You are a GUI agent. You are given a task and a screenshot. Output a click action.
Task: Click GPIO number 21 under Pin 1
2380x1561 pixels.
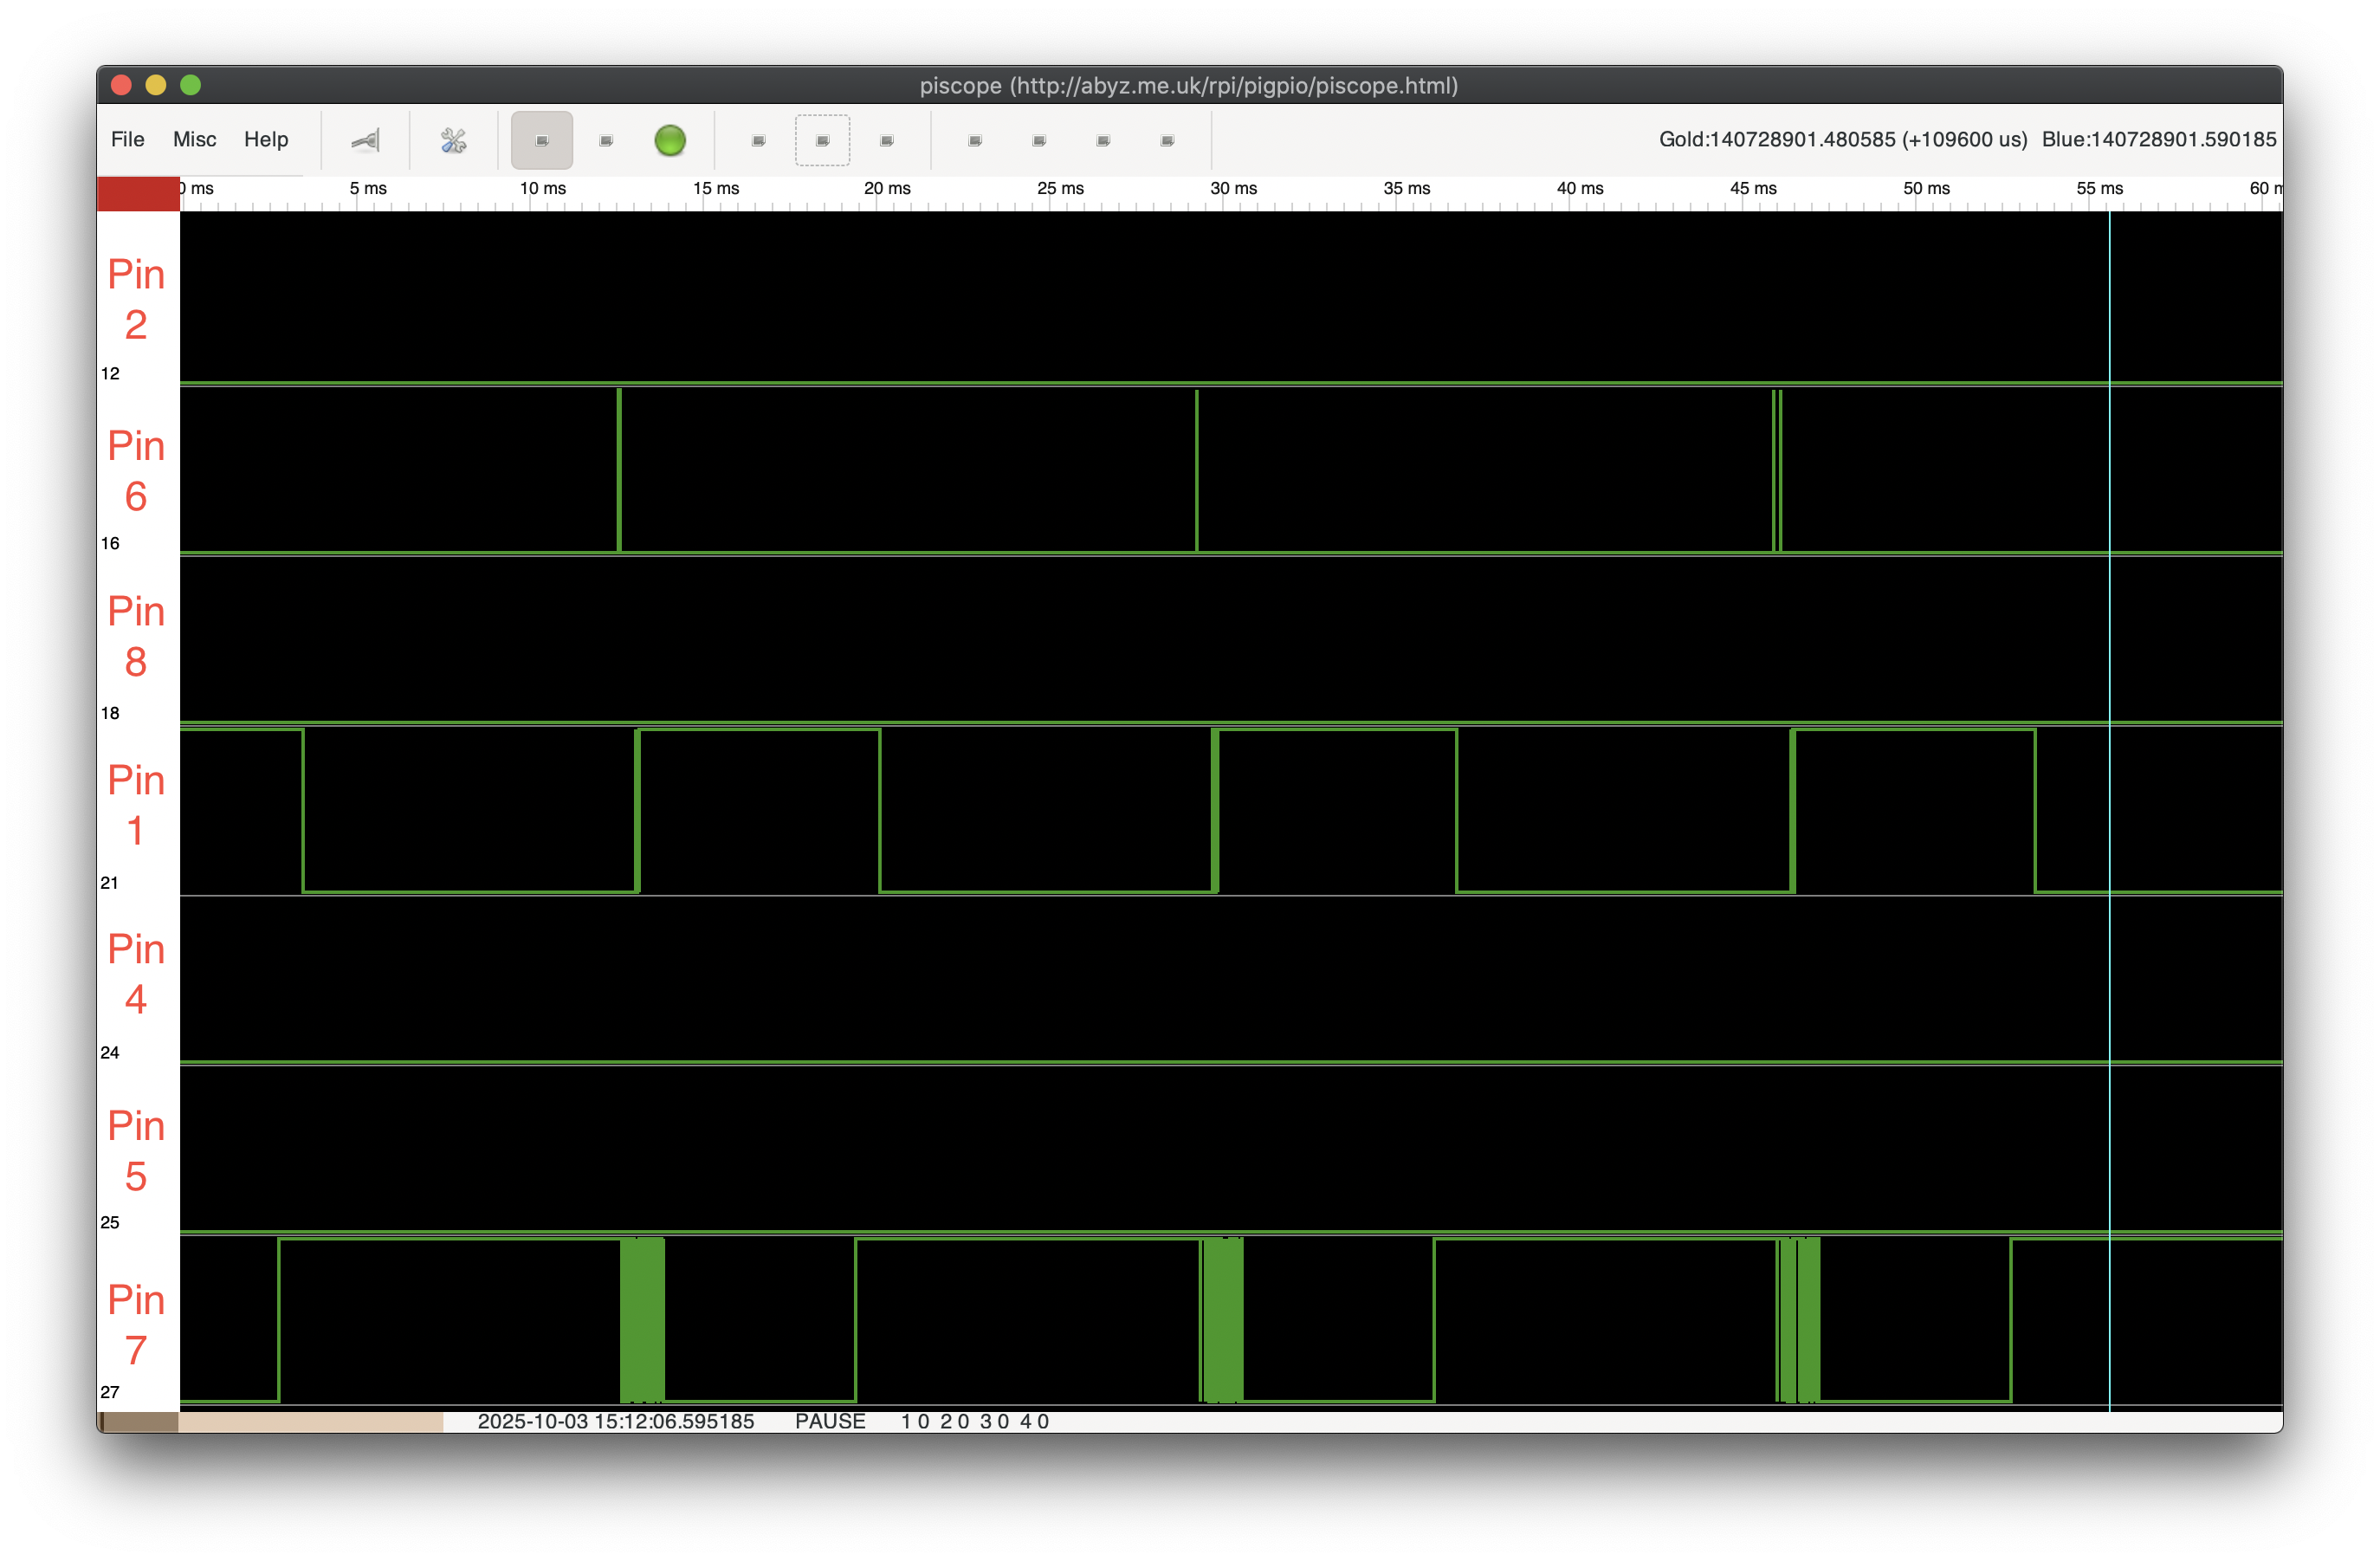click(x=110, y=884)
